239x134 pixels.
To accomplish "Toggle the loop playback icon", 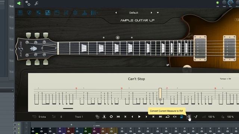I will [168, 117].
